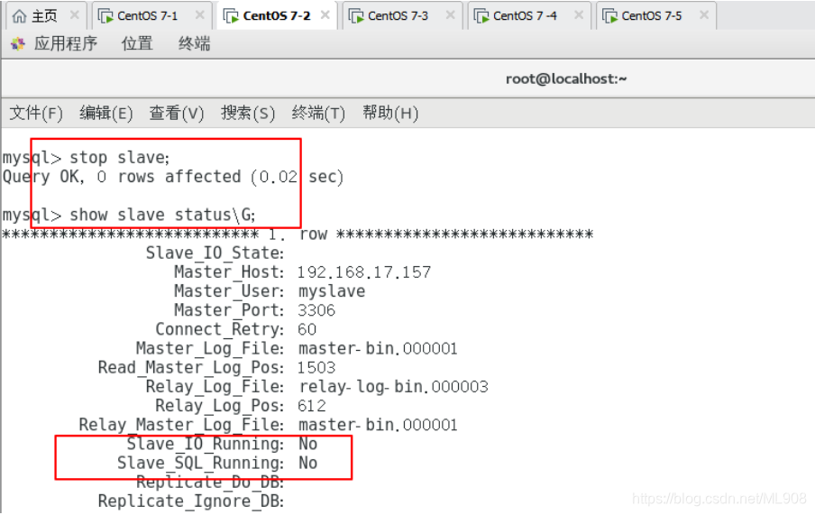Close the 主页 tab
Screen dimensions: 815x515
coord(74,15)
